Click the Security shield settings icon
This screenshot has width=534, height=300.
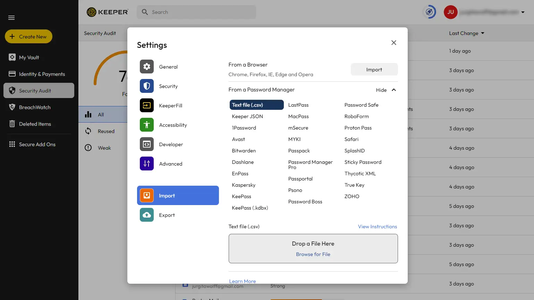click(x=147, y=86)
